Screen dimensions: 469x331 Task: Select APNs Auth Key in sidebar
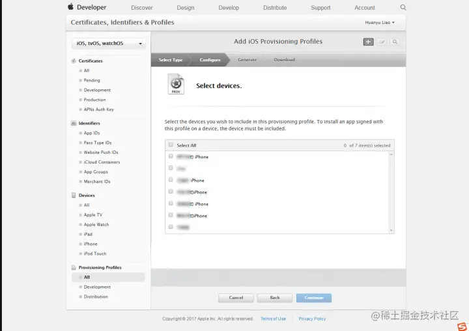coord(99,109)
